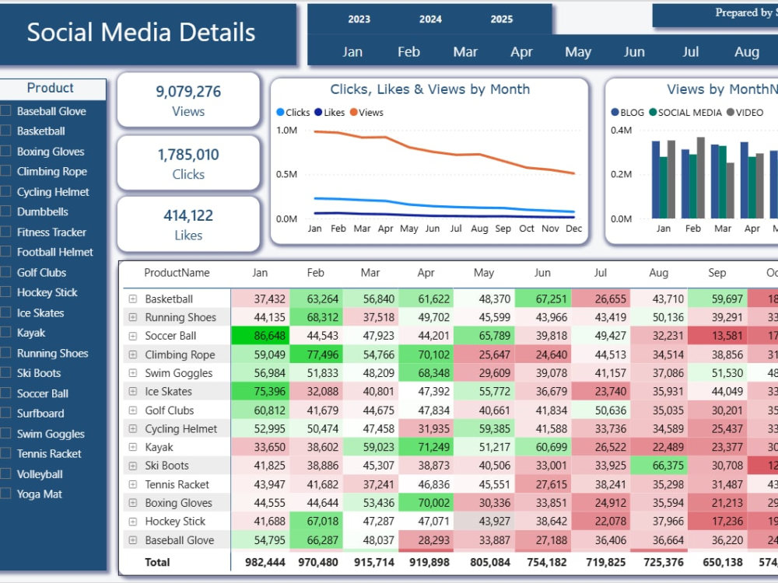
Task: Click the Views legend color marker
Action: (354, 112)
